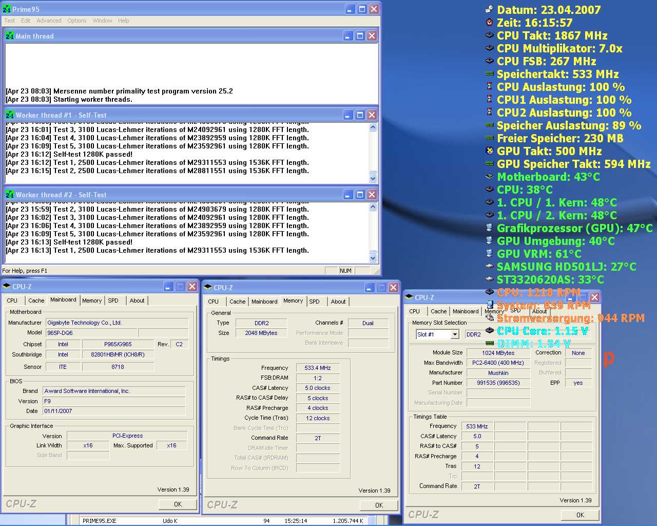Click Worker thread #2 scroll up arrow
The height and width of the screenshot is (526, 657).
(x=373, y=206)
